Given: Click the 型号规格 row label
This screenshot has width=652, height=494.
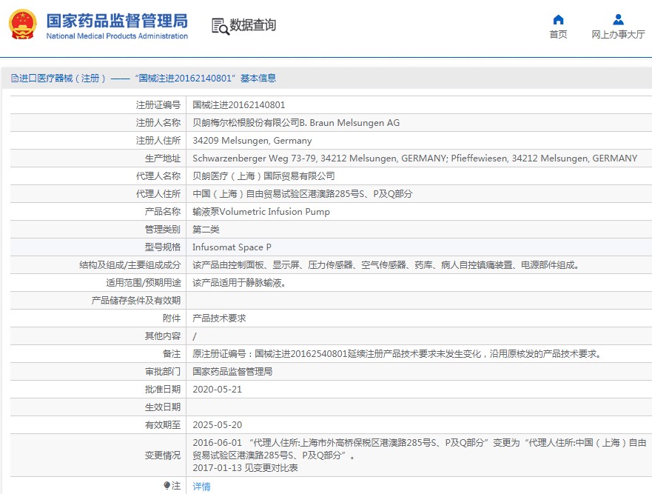Looking at the screenshot, I should tap(163, 247).
